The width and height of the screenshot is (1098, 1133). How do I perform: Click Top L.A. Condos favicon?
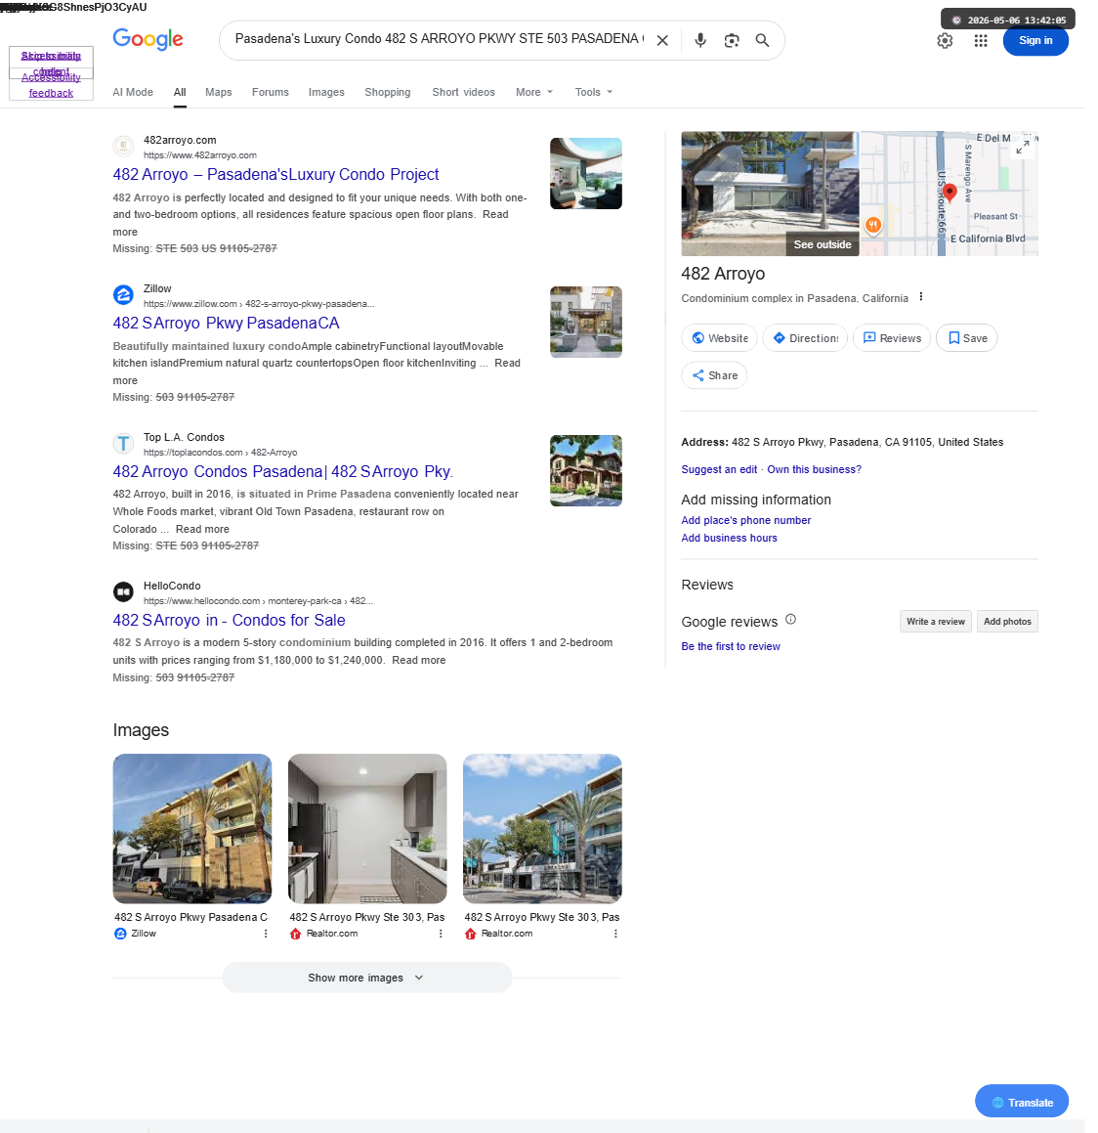tap(123, 444)
